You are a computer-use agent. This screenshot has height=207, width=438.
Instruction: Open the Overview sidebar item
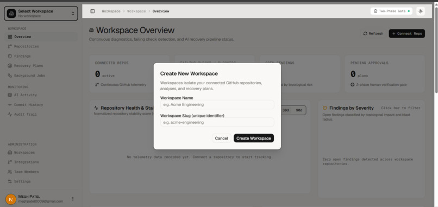[41, 36]
